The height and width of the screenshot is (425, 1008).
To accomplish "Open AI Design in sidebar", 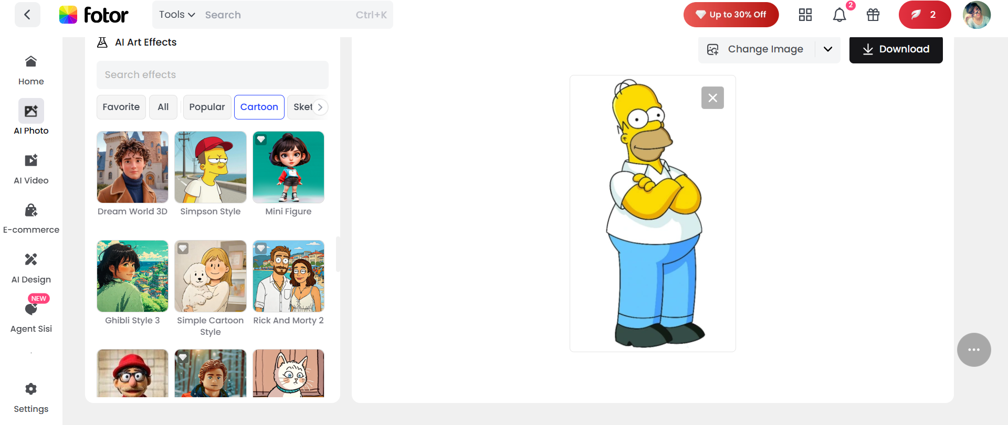I will (x=31, y=268).
